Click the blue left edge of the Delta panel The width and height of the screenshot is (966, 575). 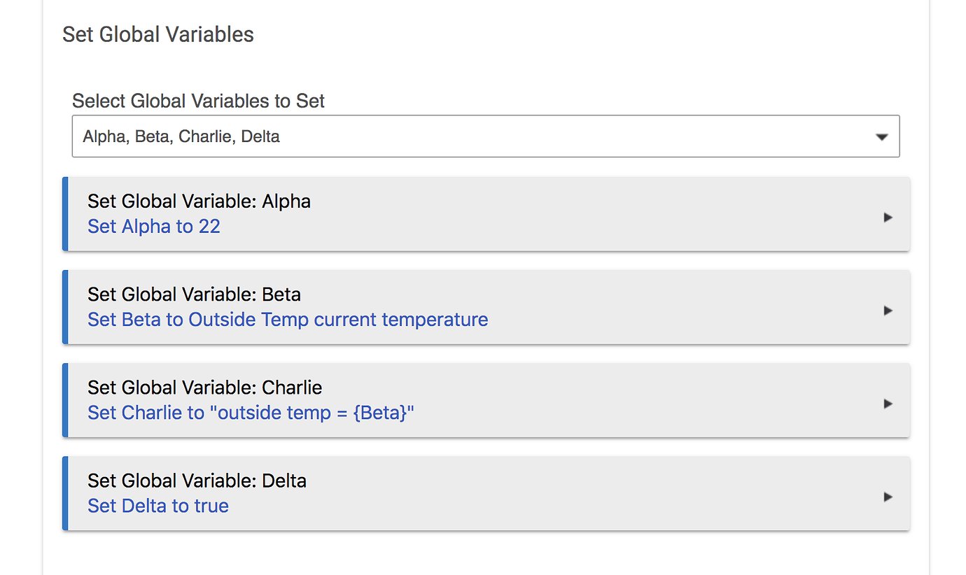click(x=65, y=493)
